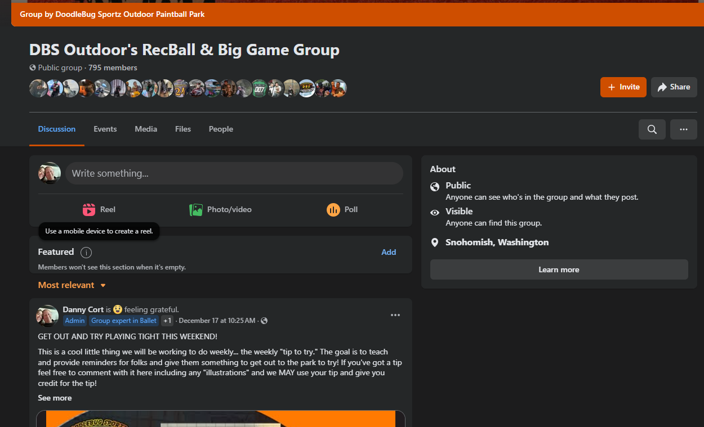Viewport: 704px width, 427px height.
Task: Click the December 17 at 10:25 AM timestamp
Action: point(217,321)
